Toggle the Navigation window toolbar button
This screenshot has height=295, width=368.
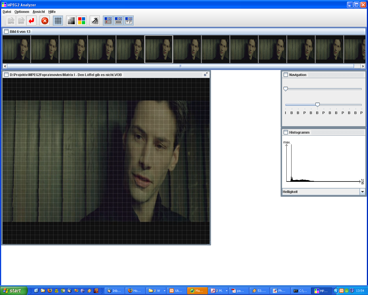click(x=108, y=21)
